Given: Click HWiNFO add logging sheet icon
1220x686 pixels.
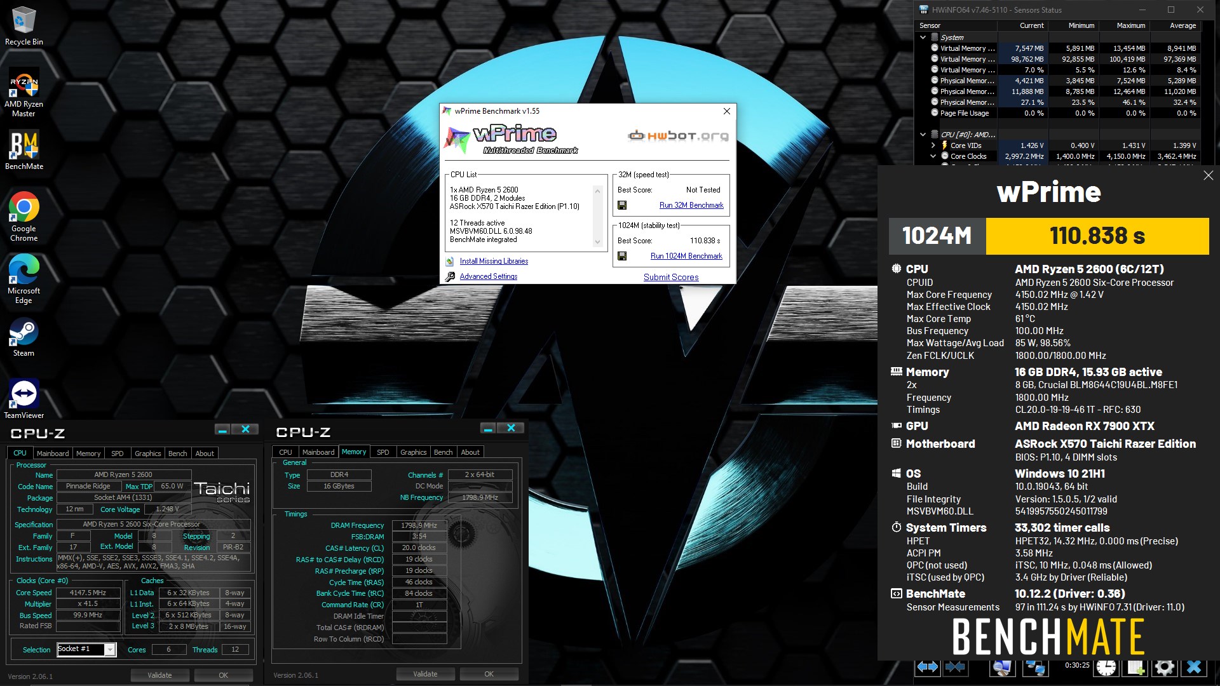Looking at the screenshot, I should click(1135, 667).
